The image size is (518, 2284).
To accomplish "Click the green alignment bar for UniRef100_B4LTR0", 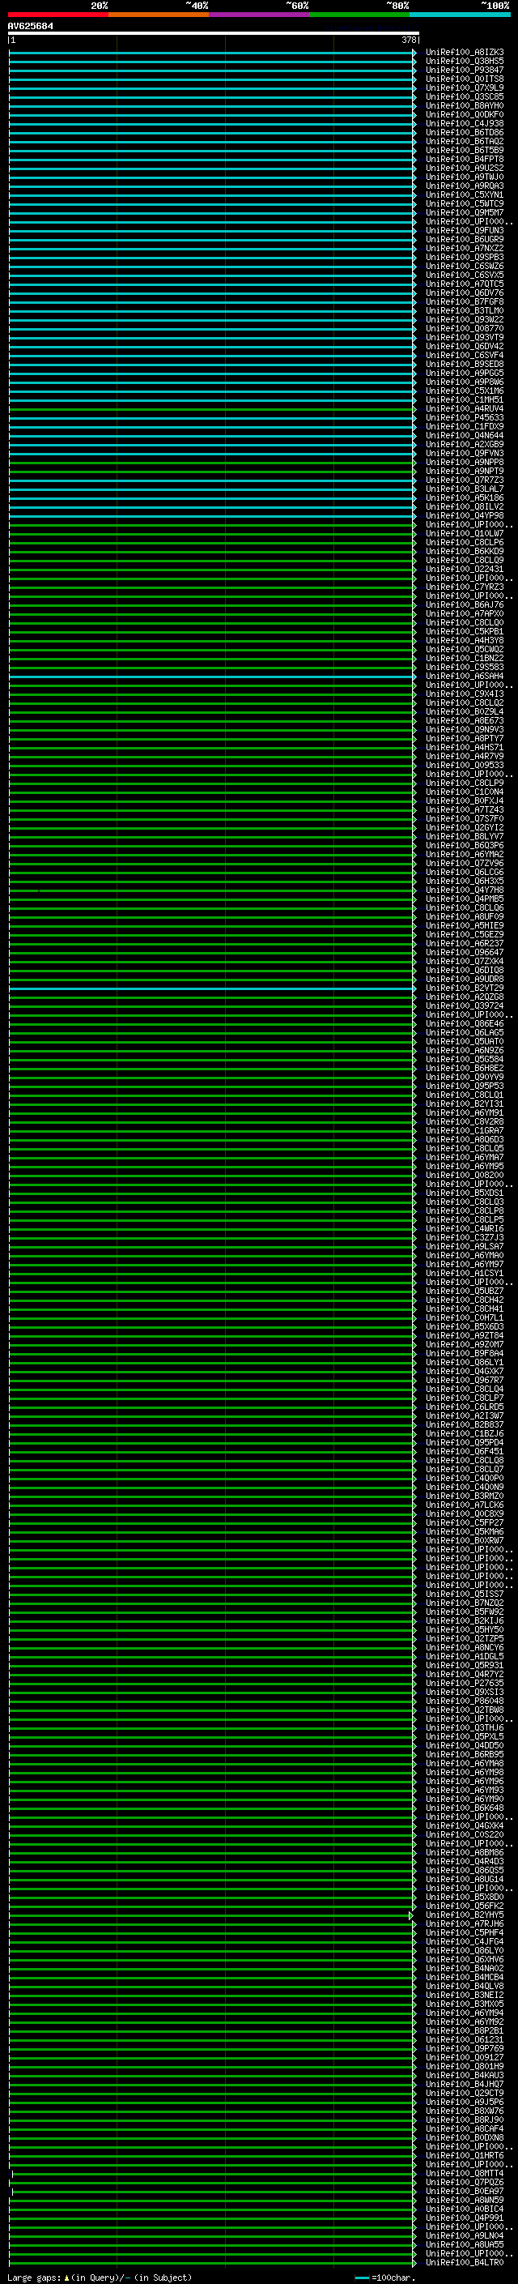I will click(x=213, y=2263).
